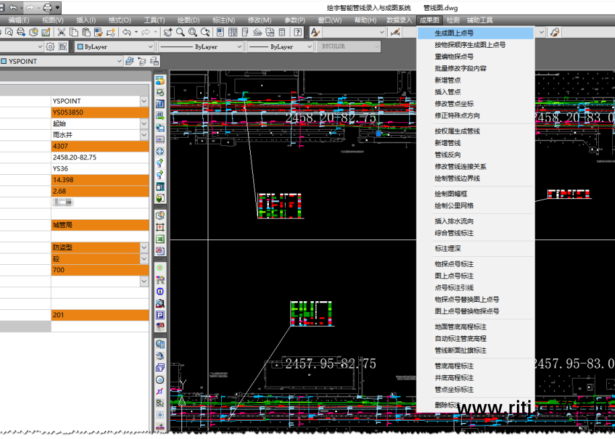Click the Cut scissors icon in toolbar
Viewport: 615px width, 439px height.
(61, 32)
